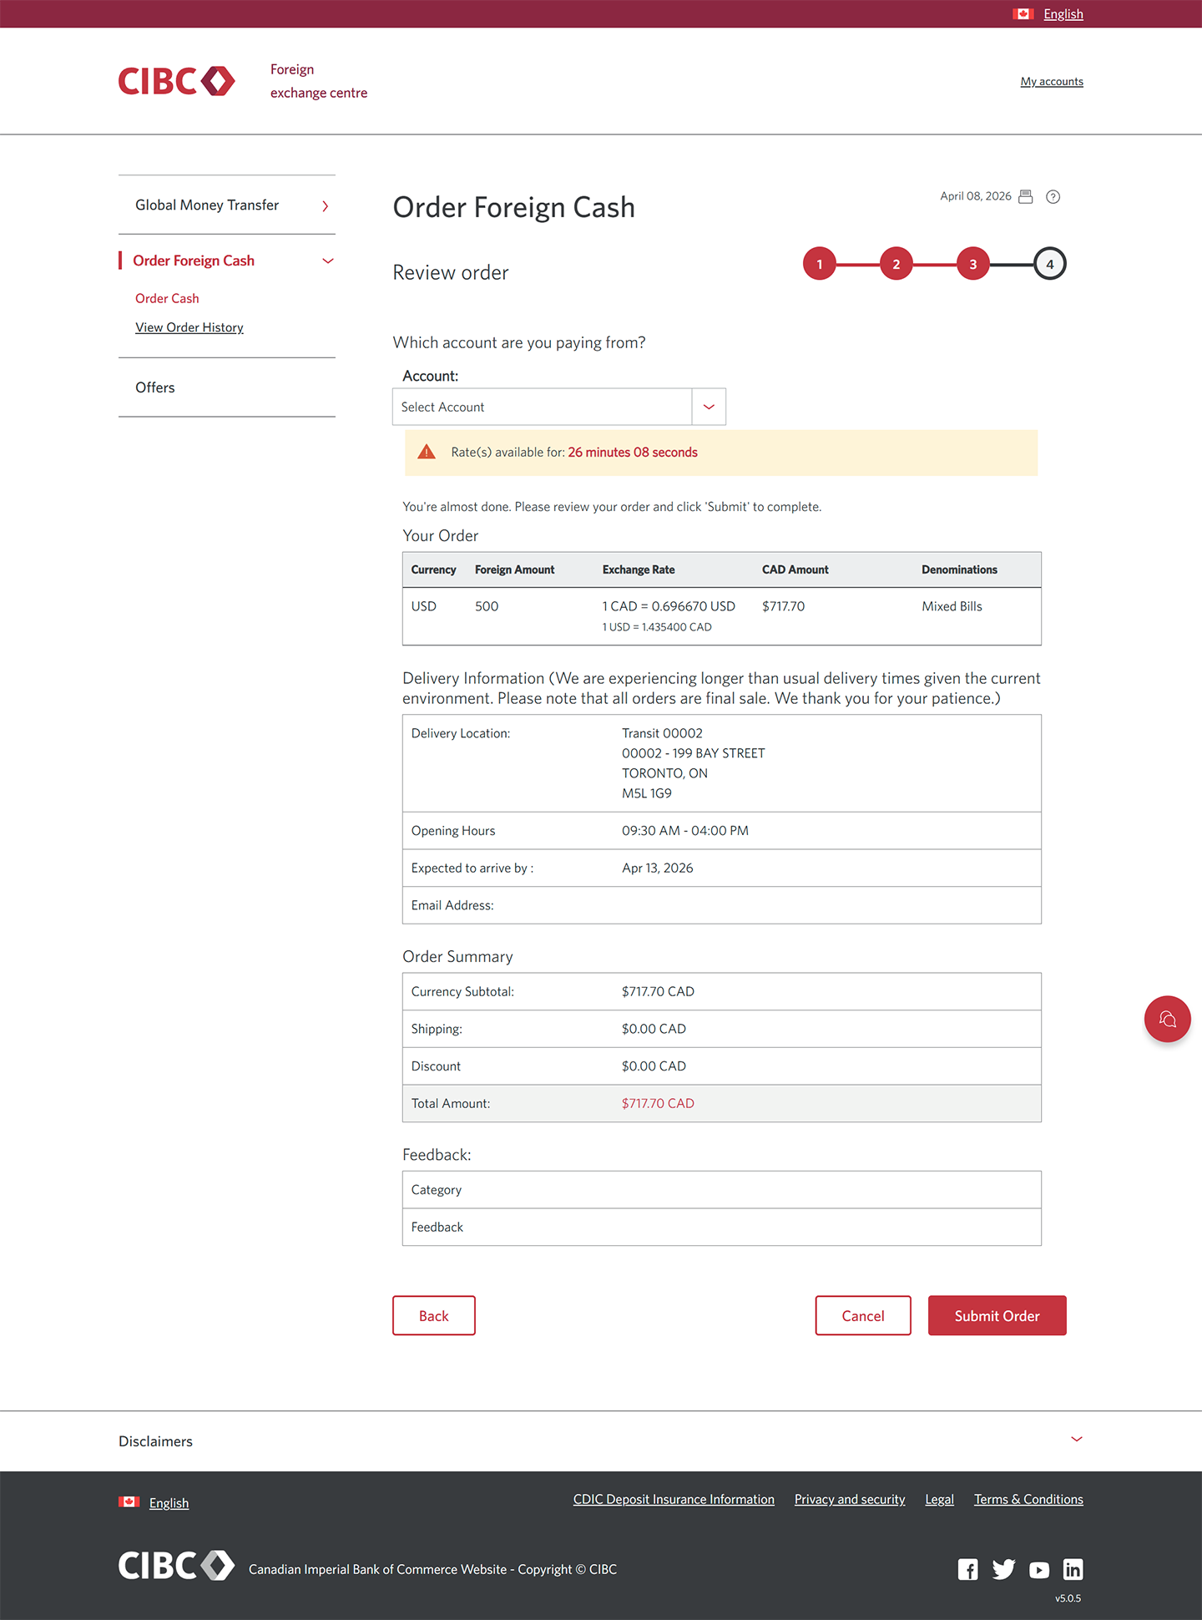
Task: Click the warning triangle in rate banner
Action: [427, 452]
